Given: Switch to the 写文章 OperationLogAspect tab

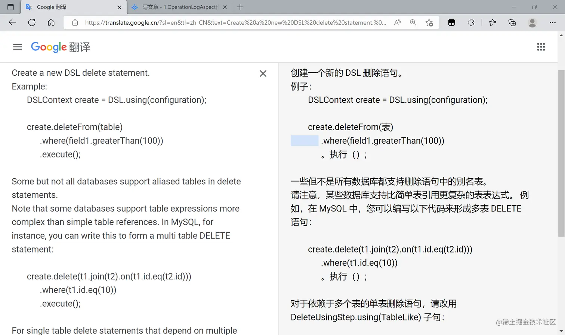Looking at the screenshot, I should 179,7.
